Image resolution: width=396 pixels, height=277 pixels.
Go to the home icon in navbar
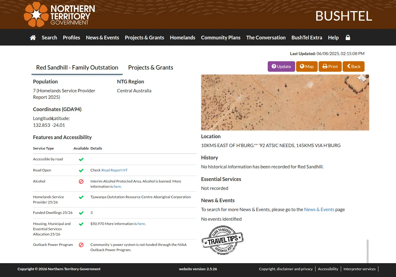(x=33, y=38)
